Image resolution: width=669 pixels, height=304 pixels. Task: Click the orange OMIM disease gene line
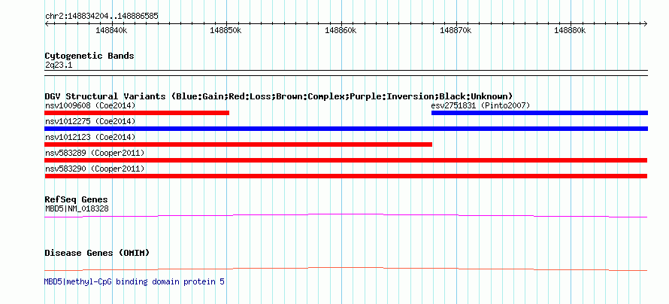pyautogui.click(x=346, y=269)
